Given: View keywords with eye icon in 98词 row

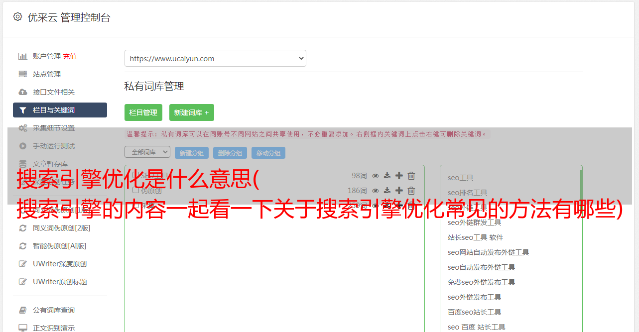Looking at the screenshot, I should pyautogui.click(x=376, y=175).
